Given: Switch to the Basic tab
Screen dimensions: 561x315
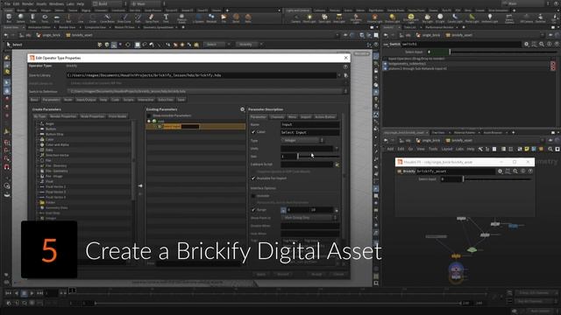Looking at the screenshot, I should [34, 100].
